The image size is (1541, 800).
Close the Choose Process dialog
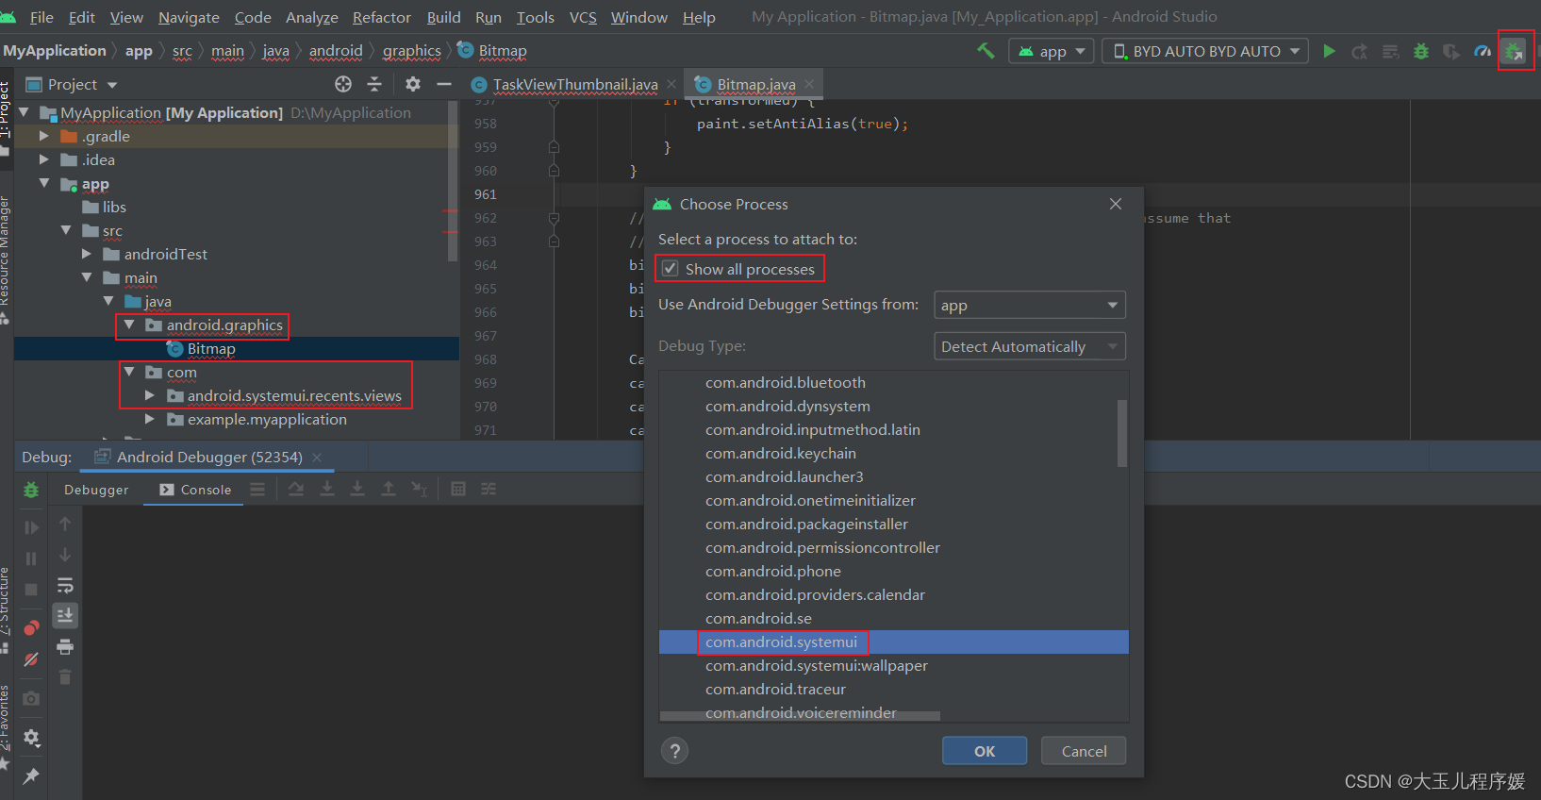[x=1116, y=204]
